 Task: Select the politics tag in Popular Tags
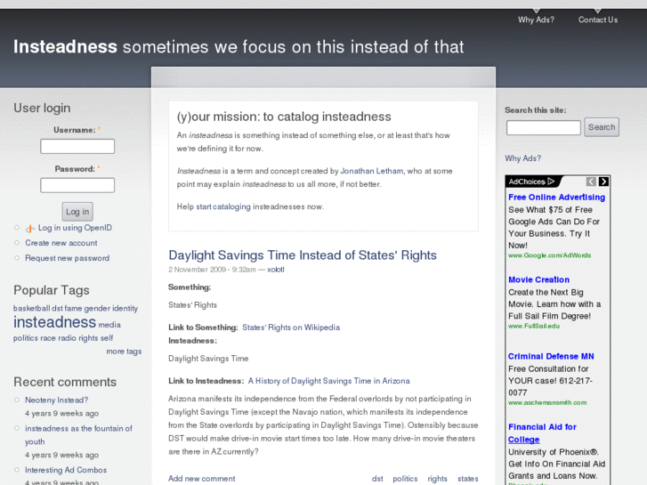26,338
